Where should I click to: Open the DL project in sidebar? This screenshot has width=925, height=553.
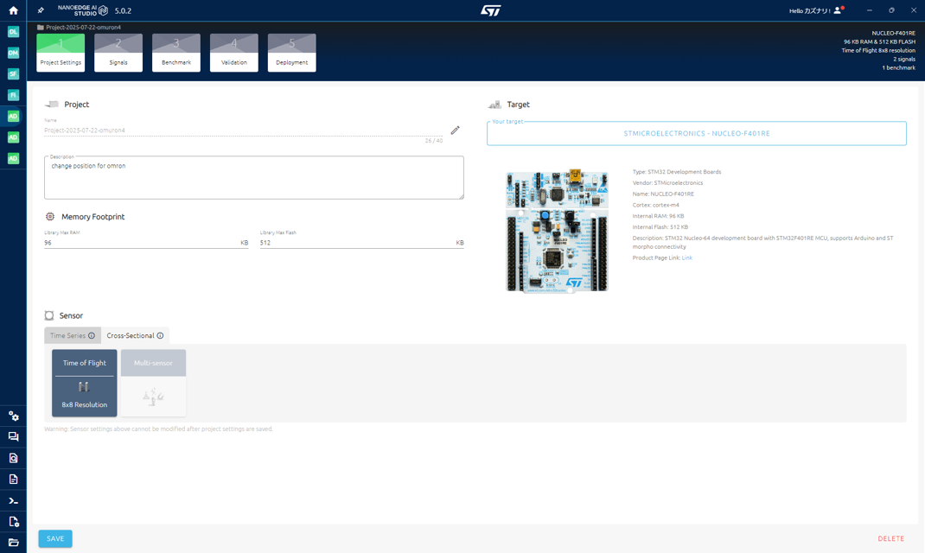pos(13,32)
